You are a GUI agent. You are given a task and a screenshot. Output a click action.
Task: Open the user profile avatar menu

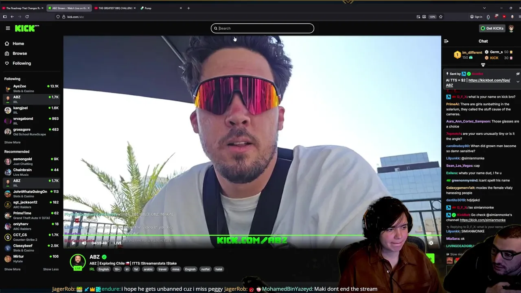pos(511,28)
